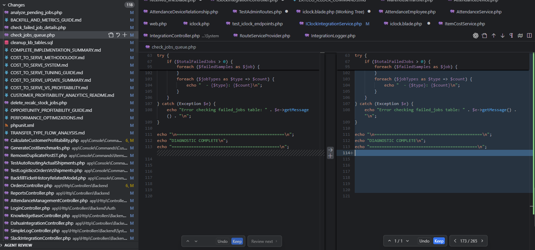
Task: Click the right pane Keep button
Action: [x=439, y=241]
